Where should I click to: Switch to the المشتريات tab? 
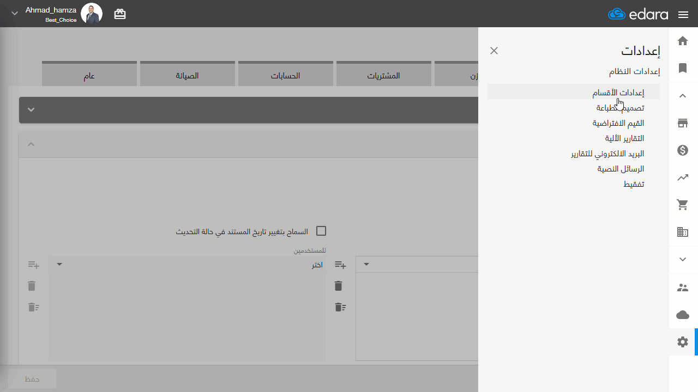click(x=384, y=74)
